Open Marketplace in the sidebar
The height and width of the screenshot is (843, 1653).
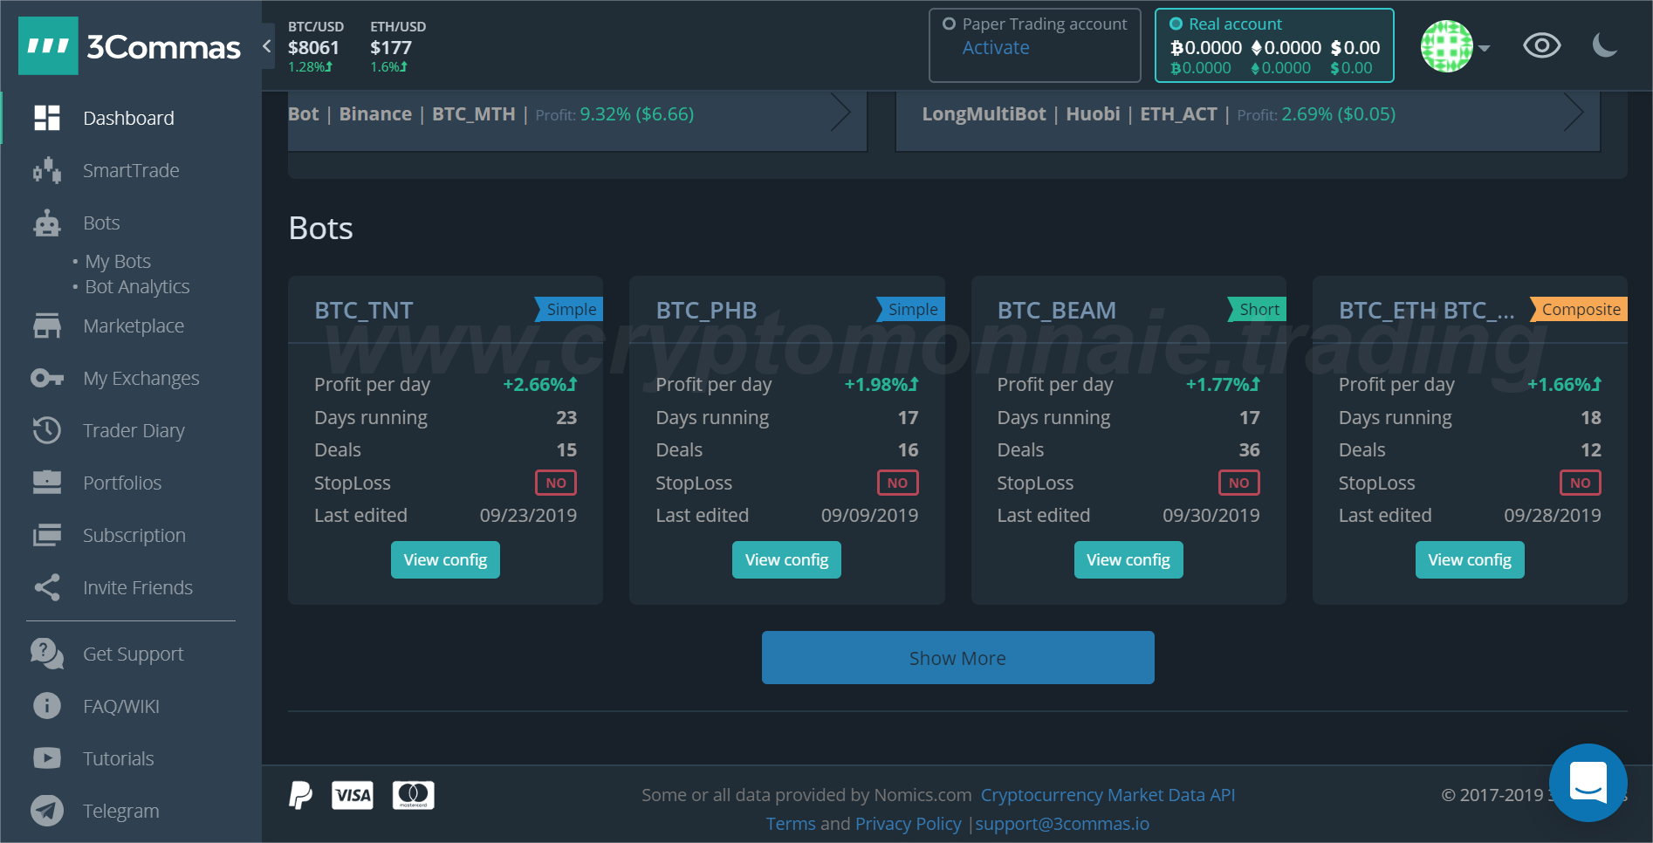(134, 326)
